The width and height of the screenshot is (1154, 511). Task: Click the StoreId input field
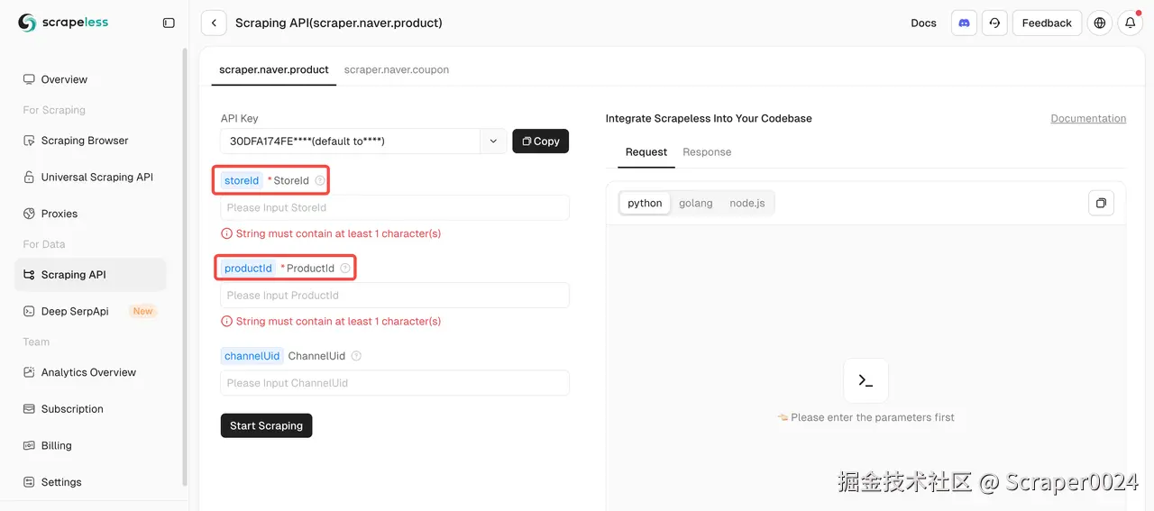point(395,207)
